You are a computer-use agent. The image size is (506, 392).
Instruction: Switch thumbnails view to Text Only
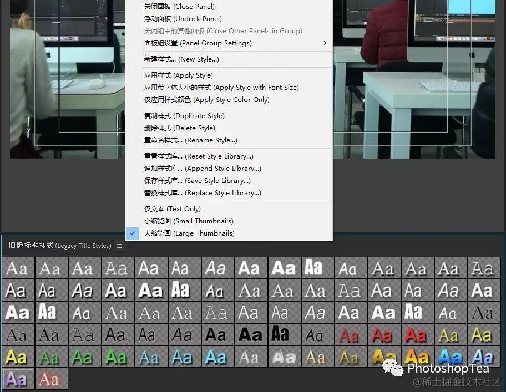pyautogui.click(x=229, y=209)
